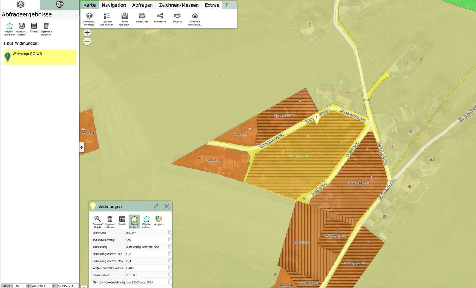Open the Zeichnen/Messen menu tab

[178, 5]
